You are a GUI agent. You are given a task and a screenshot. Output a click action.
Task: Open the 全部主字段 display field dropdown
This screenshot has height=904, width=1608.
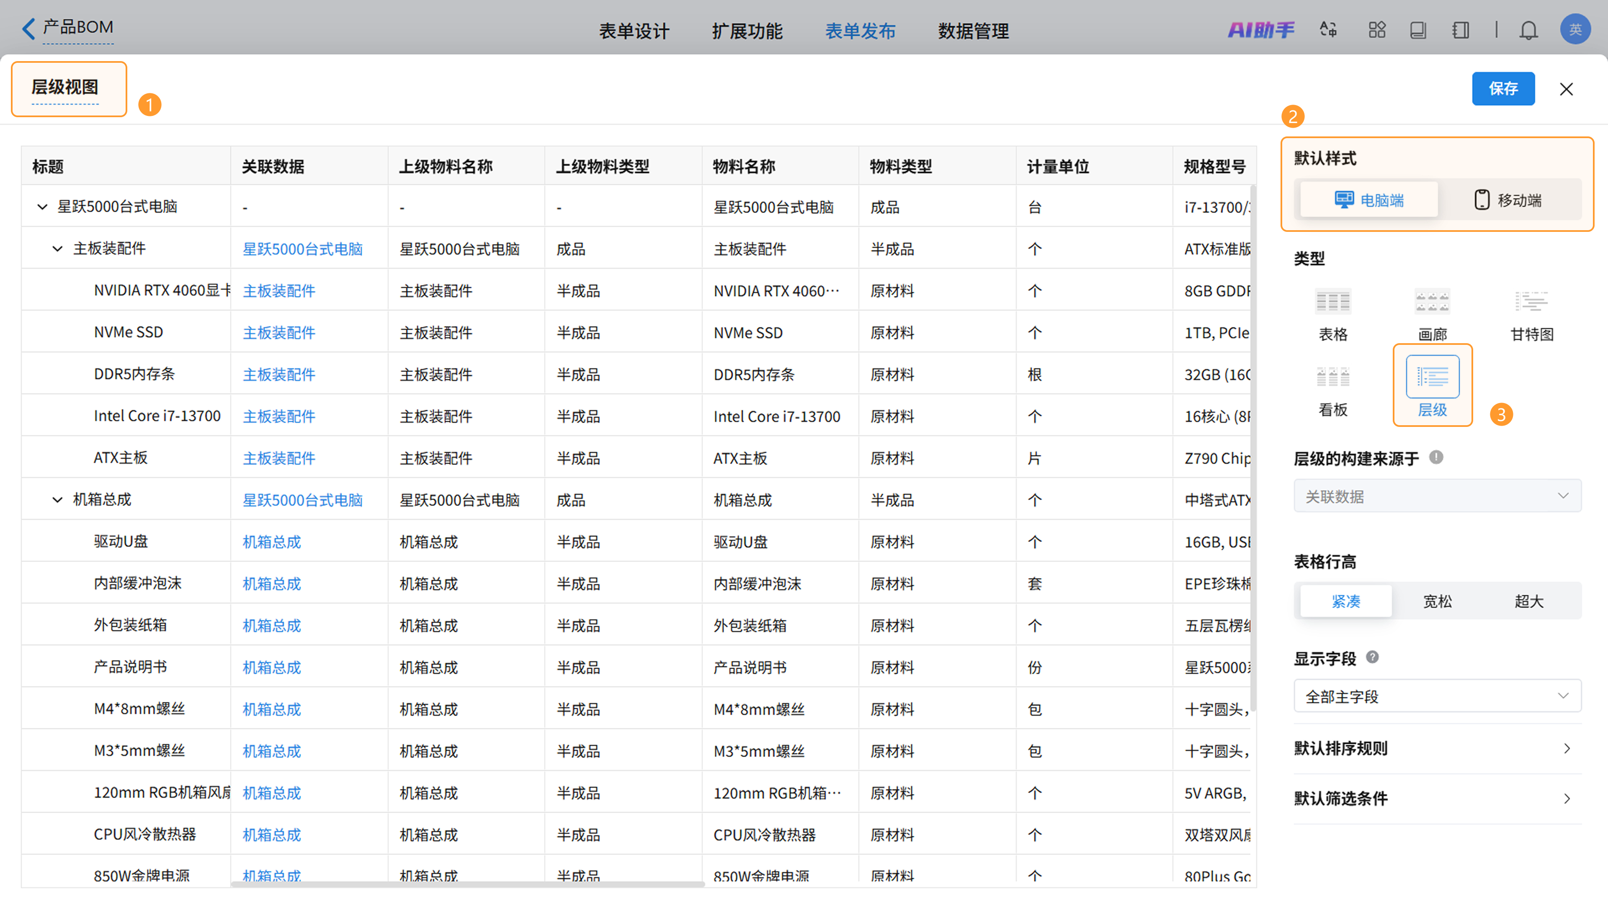pos(1437,696)
